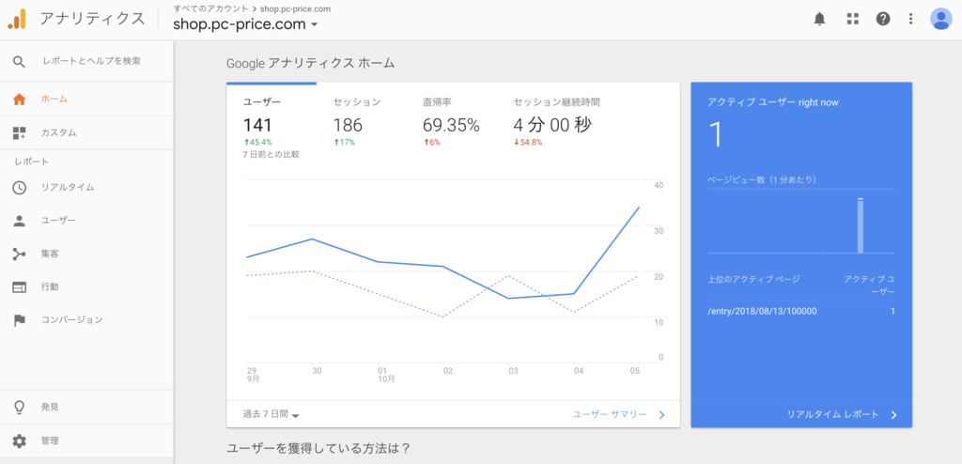Click the リアルタイム レポート link
Screen dimensions: 962x464
(x=833, y=415)
